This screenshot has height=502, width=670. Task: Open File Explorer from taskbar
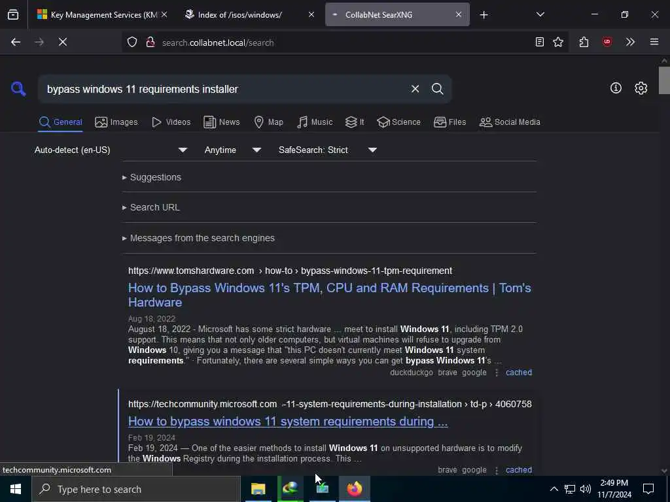pyautogui.click(x=258, y=489)
